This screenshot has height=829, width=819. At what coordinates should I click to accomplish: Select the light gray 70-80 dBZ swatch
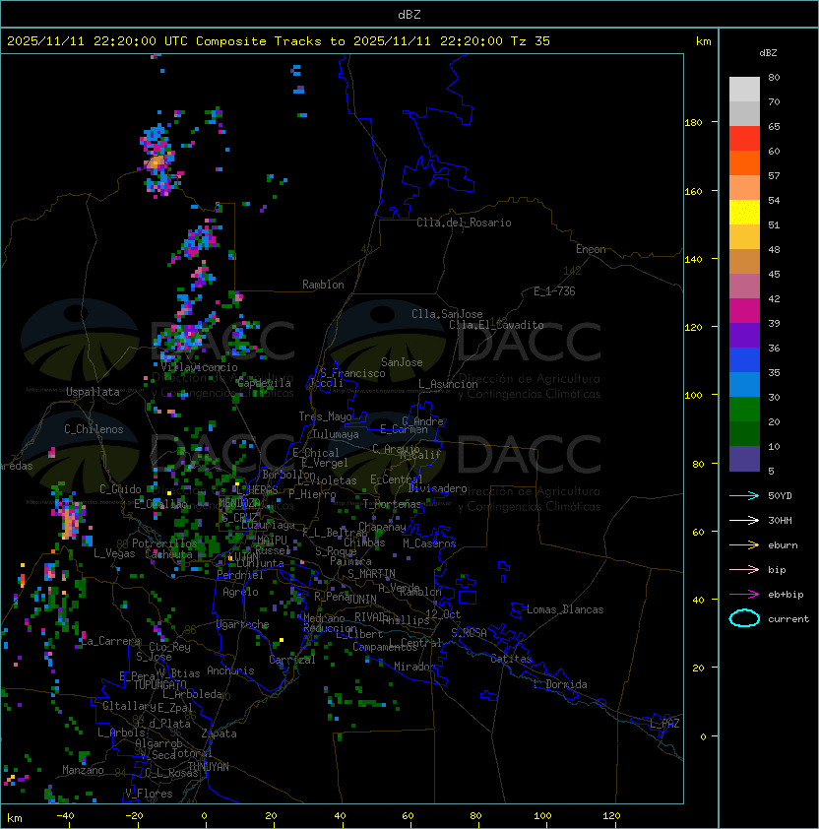click(744, 90)
